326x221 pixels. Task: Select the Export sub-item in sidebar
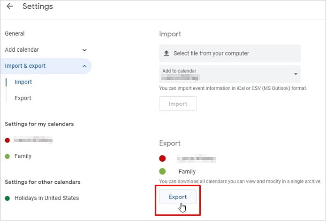click(x=23, y=98)
